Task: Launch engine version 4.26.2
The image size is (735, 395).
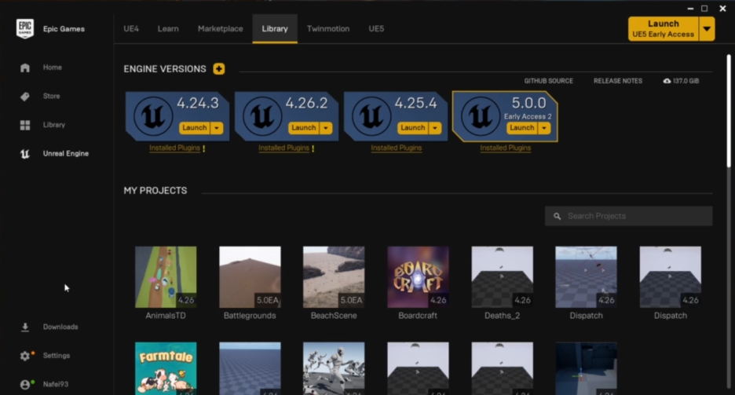Action: coord(304,128)
